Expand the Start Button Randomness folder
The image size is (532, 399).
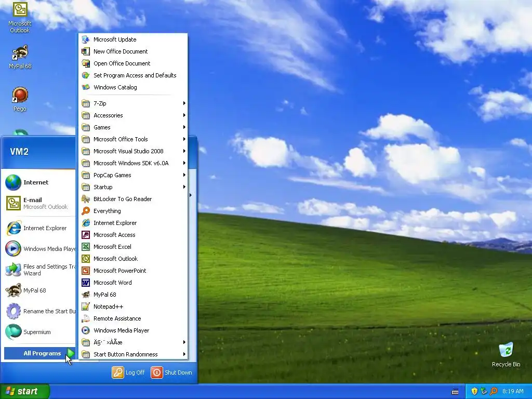(x=133, y=354)
